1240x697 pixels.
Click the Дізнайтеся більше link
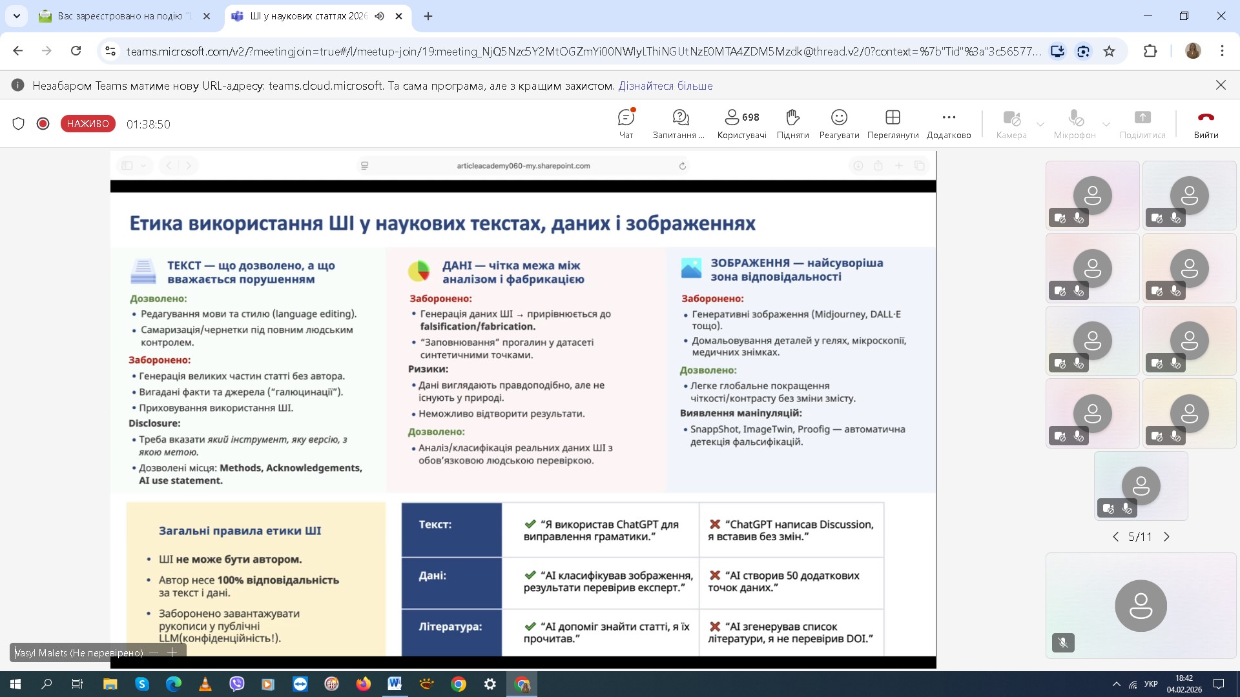665,85
